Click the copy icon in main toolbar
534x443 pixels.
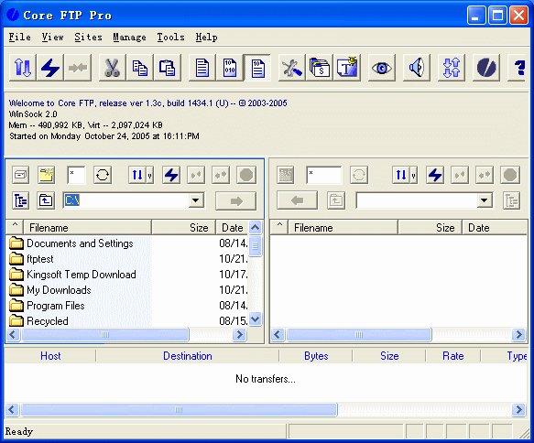(x=140, y=68)
